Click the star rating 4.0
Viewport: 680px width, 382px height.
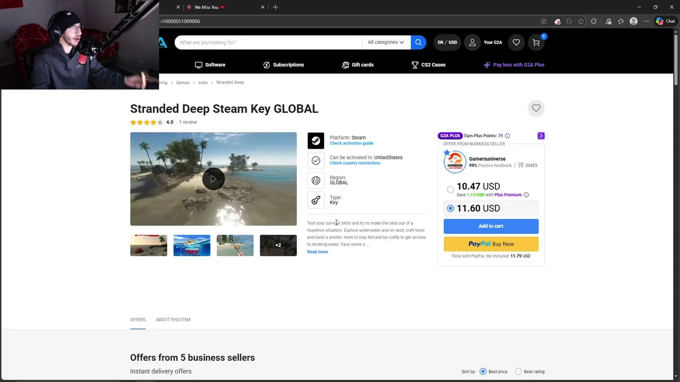coord(151,122)
